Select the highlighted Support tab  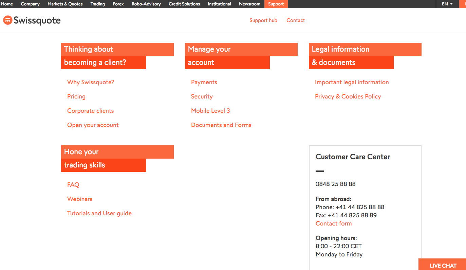pos(276,4)
